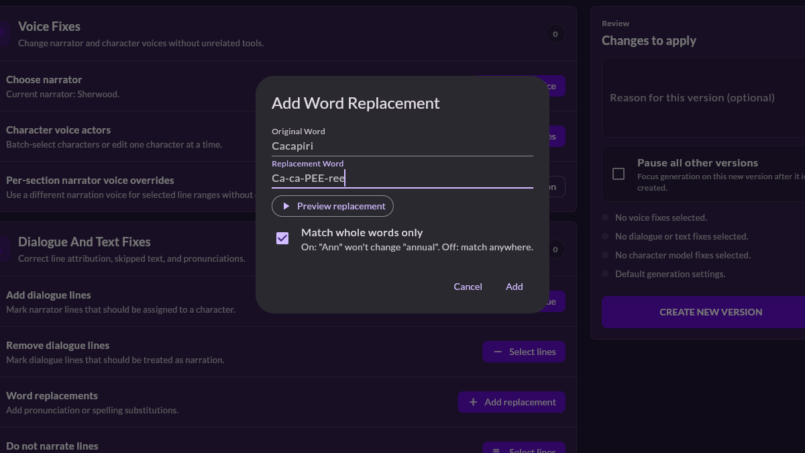Image resolution: width=805 pixels, height=453 pixels.
Task: Click "No character model fixes selected." text
Action: [x=683, y=255]
